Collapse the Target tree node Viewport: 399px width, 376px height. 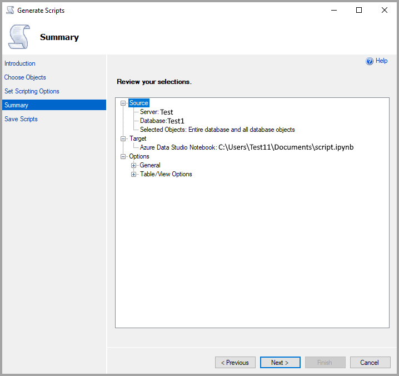(124, 138)
